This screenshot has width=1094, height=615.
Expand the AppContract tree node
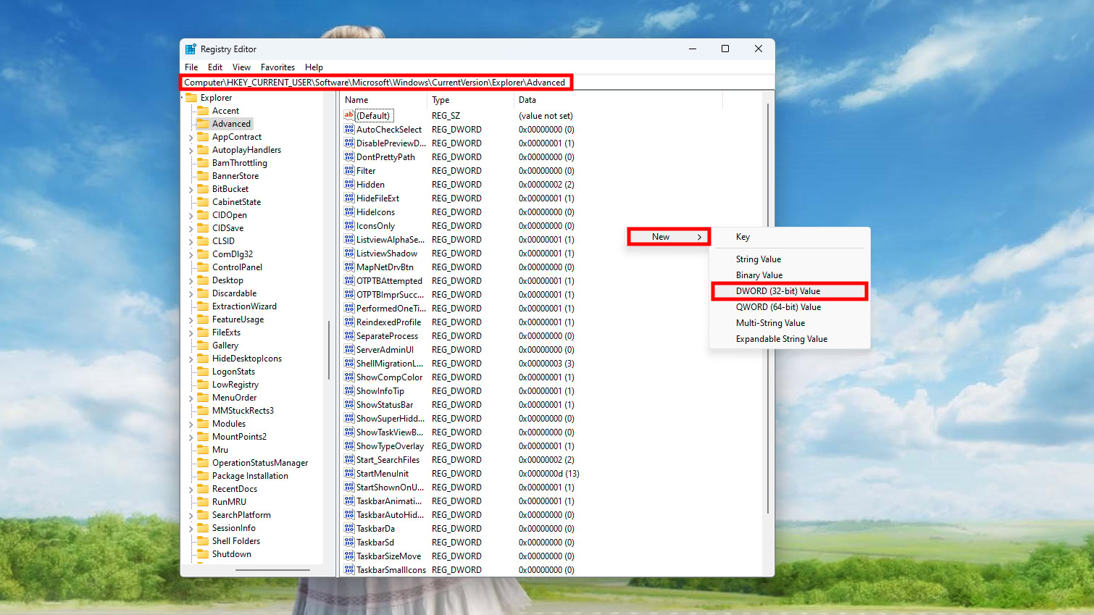191,138
